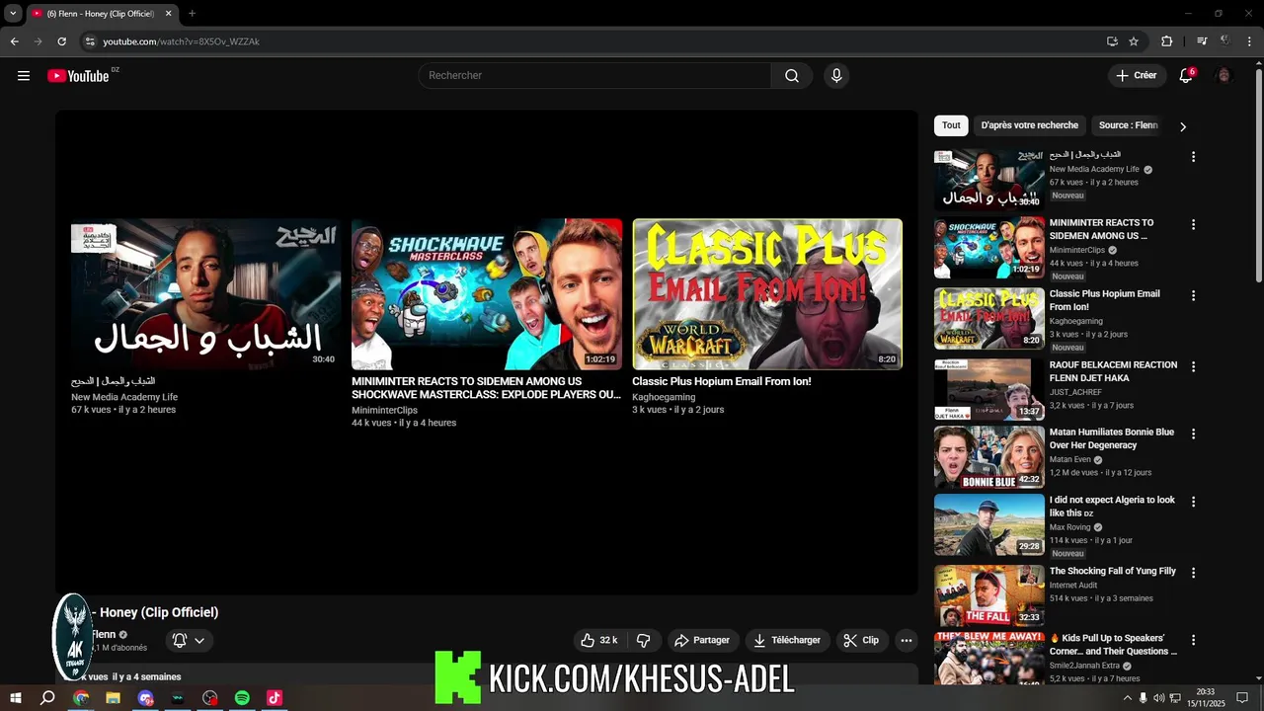
Task: Go to the YouTube home logo
Action: tap(78, 76)
